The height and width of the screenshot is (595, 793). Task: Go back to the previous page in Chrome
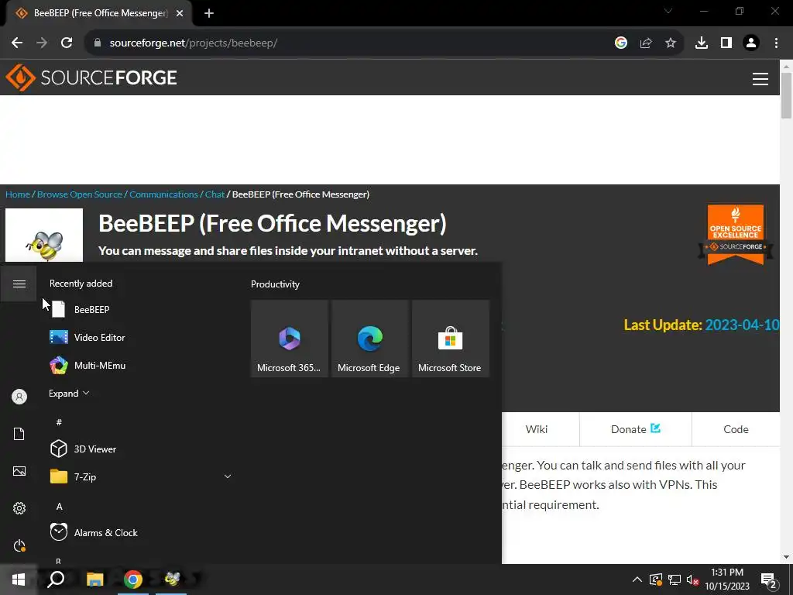click(x=17, y=43)
